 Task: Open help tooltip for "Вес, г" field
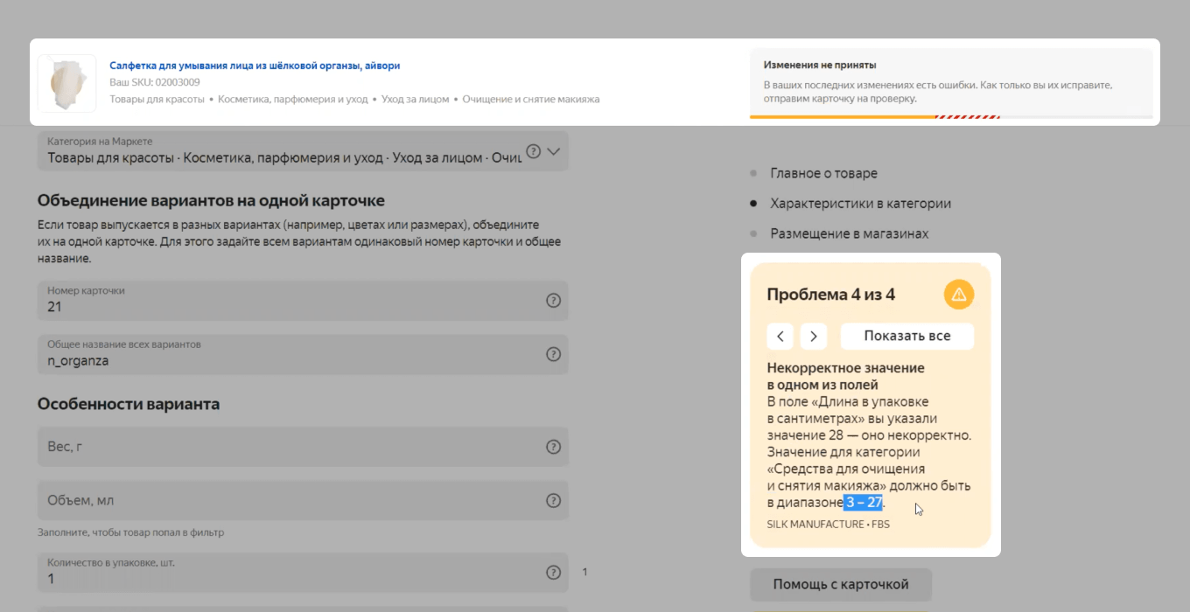pyautogui.click(x=552, y=446)
